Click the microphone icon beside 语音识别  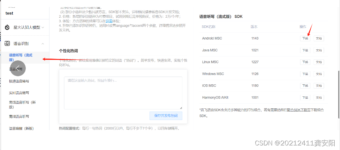point(7,43)
